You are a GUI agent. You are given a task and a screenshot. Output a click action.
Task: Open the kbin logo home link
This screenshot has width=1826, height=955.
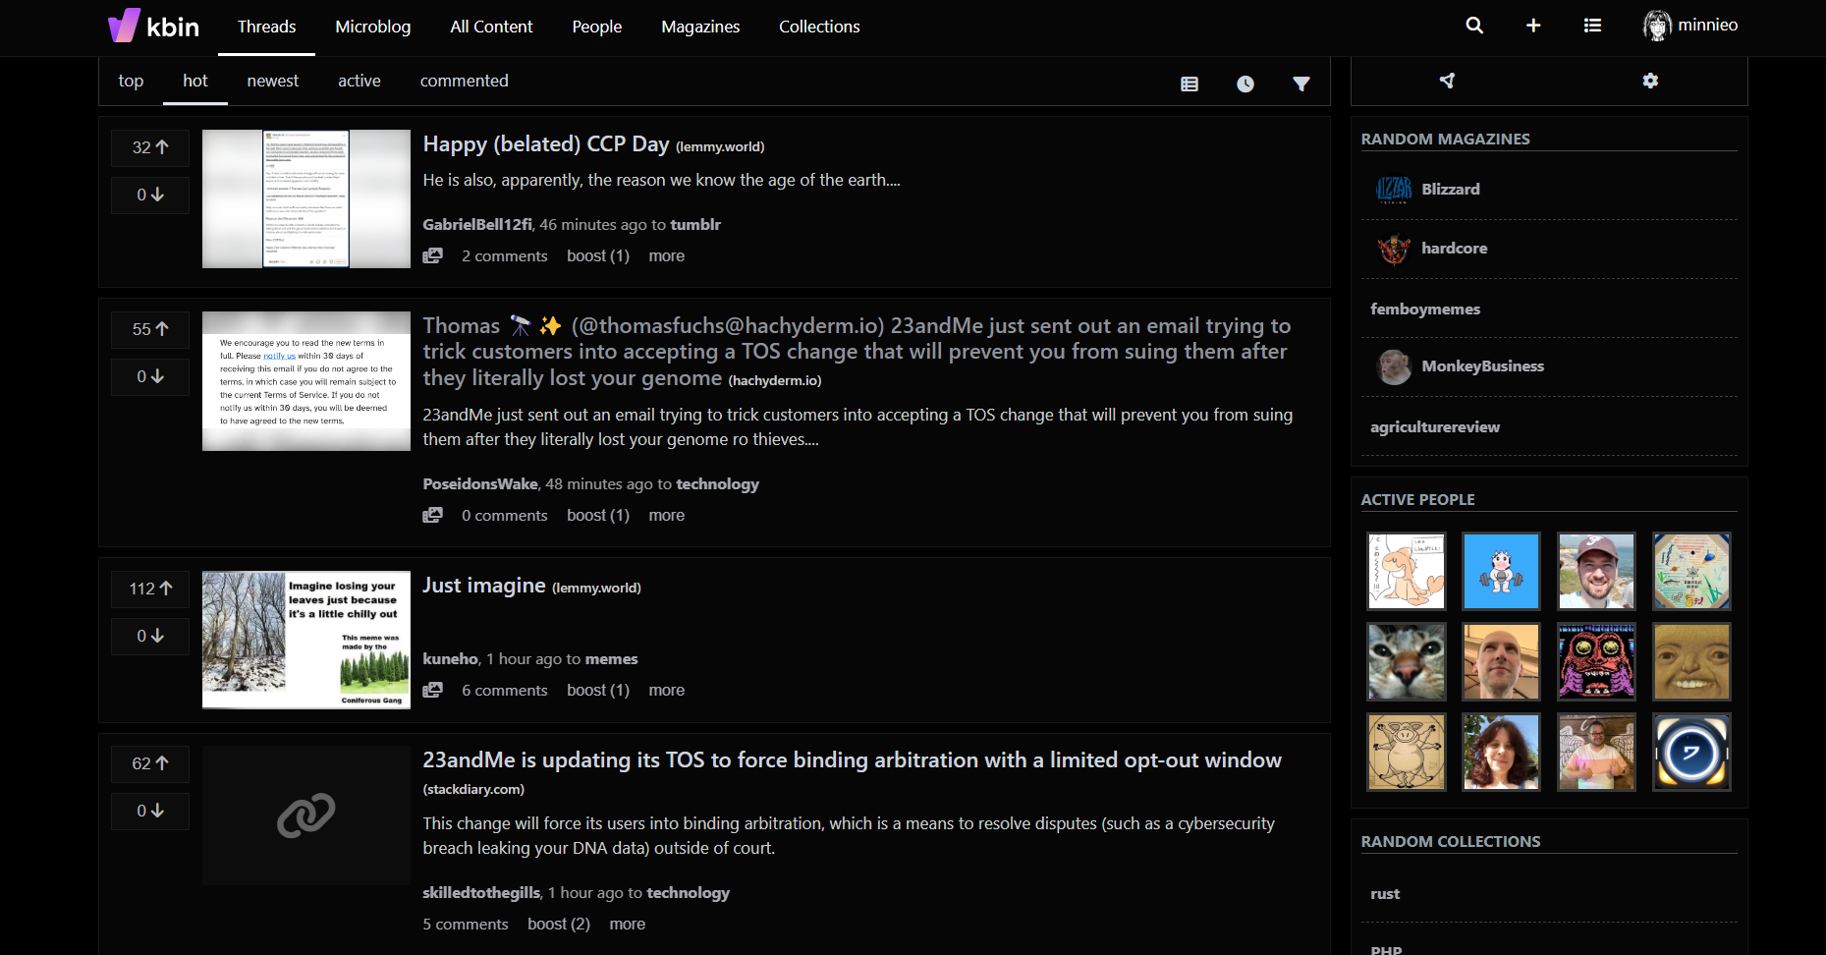click(153, 26)
